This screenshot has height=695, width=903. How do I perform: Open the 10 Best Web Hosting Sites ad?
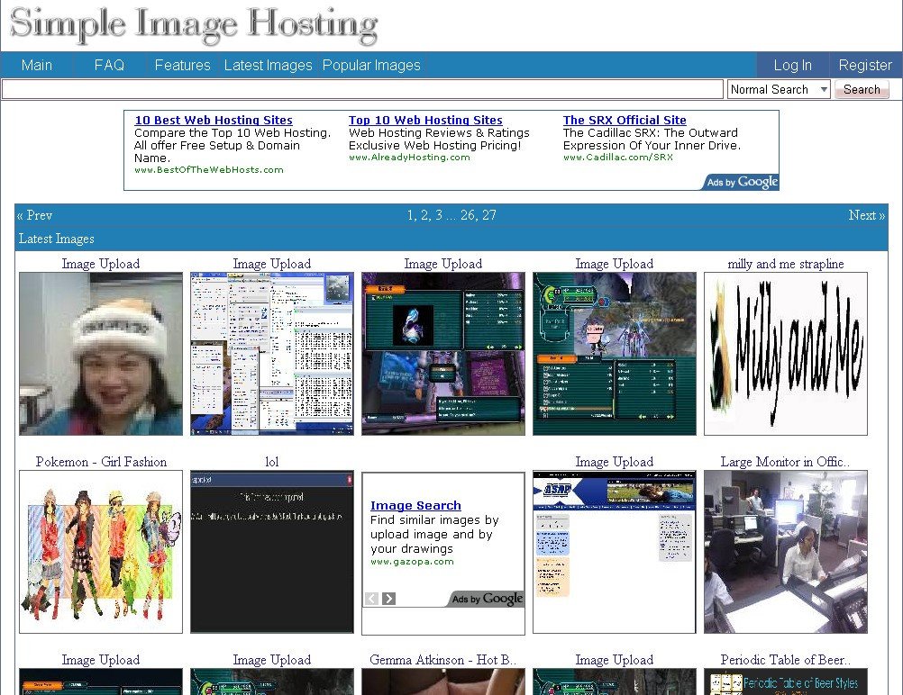pyautogui.click(x=213, y=121)
